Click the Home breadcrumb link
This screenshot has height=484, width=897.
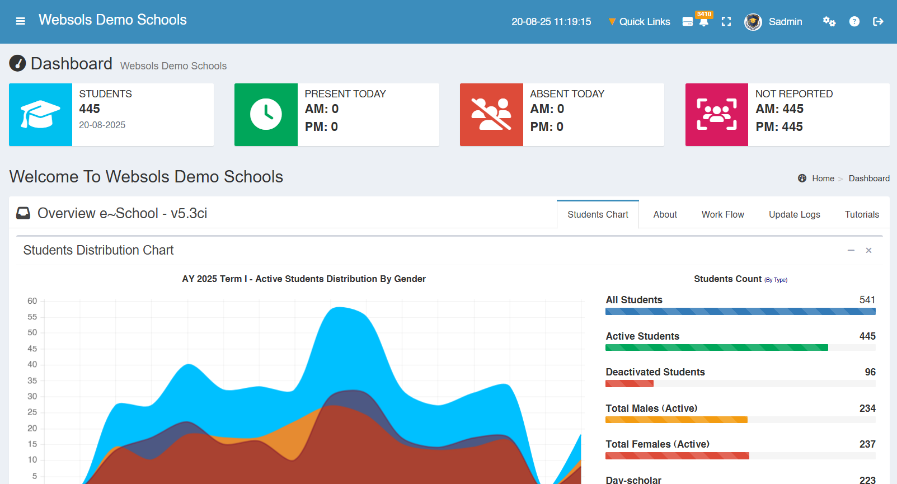(x=823, y=178)
